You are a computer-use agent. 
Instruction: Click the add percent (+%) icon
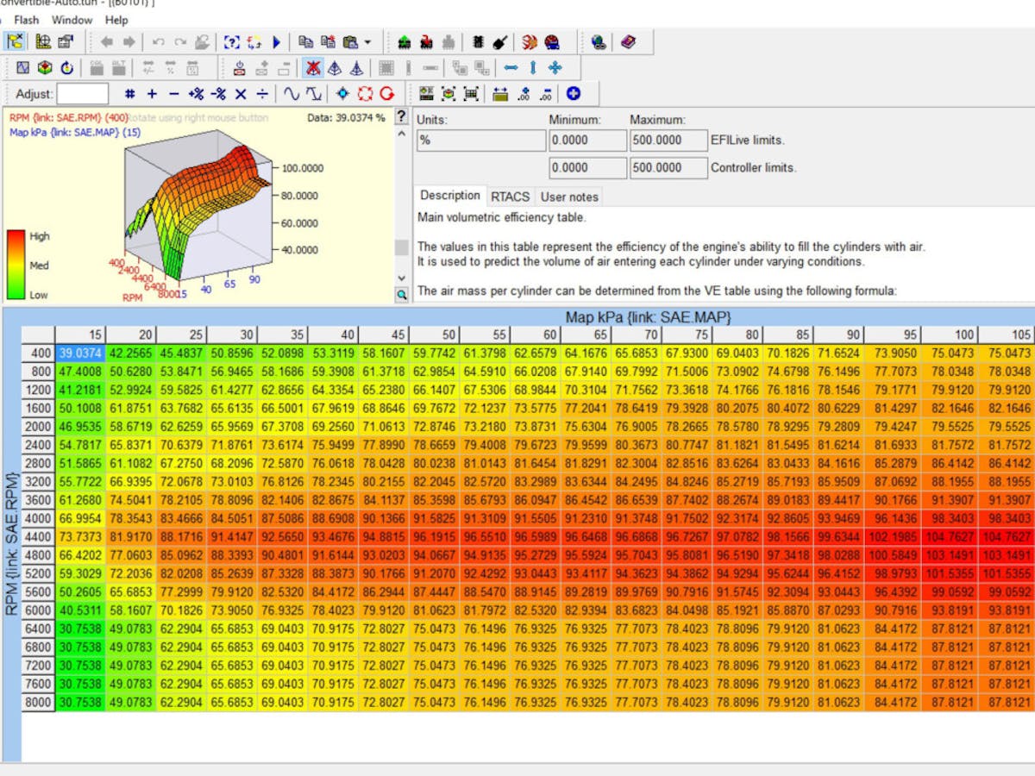196,94
